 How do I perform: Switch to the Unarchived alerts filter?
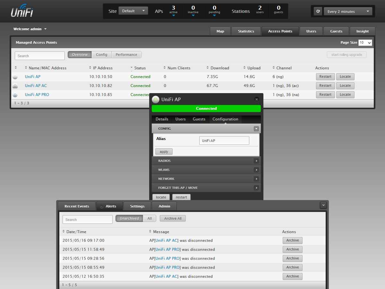click(x=129, y=218)
